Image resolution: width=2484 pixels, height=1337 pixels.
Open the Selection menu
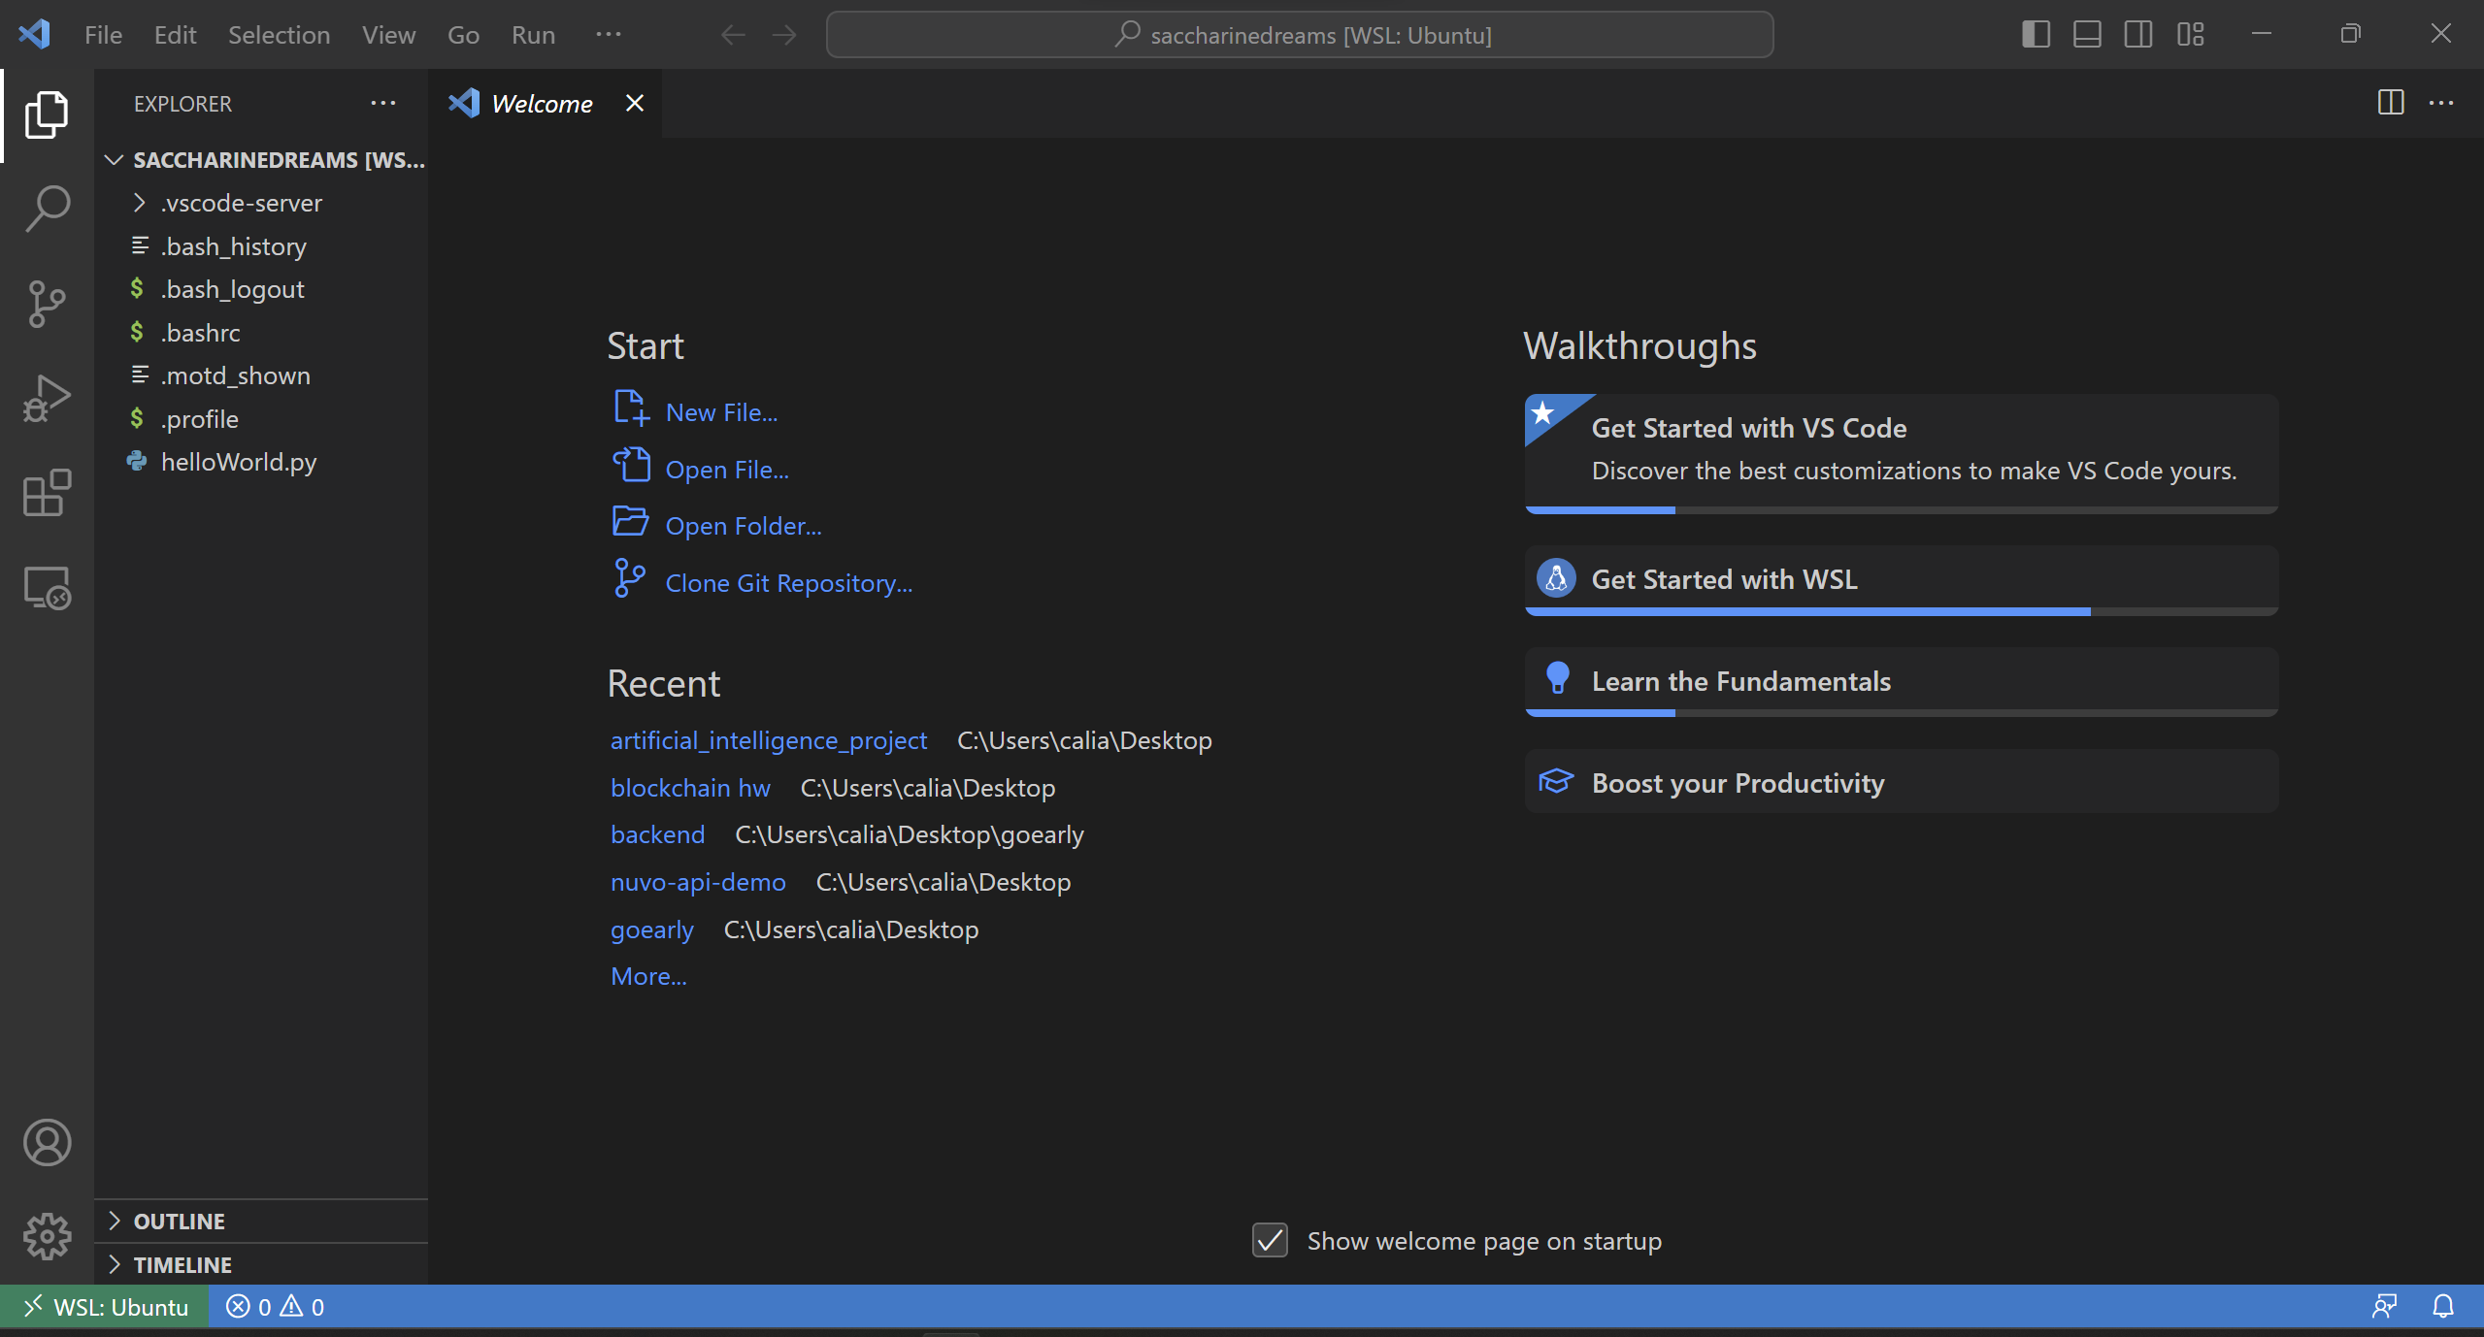pyautogui.click(x=279, y=35)
